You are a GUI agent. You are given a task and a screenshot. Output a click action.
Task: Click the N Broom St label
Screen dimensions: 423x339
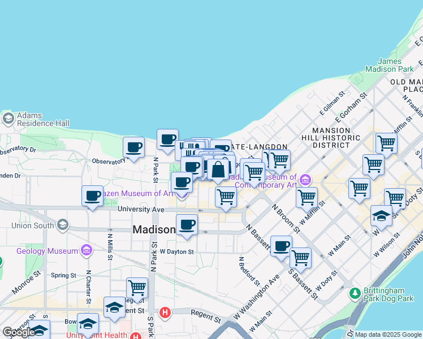(286, 219)
